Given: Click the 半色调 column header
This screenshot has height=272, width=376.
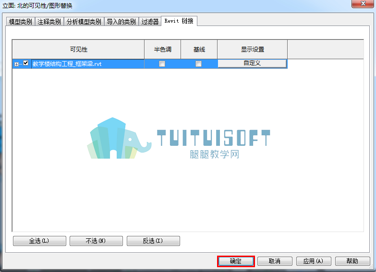Looking at the screenshot, I should [x=163, y=49].
